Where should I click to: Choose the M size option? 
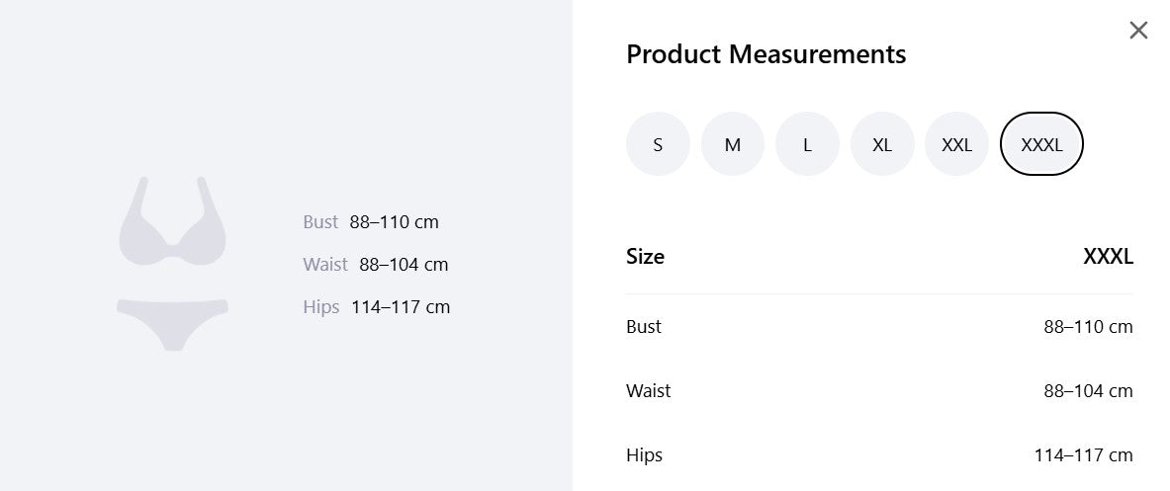(732, 144)
